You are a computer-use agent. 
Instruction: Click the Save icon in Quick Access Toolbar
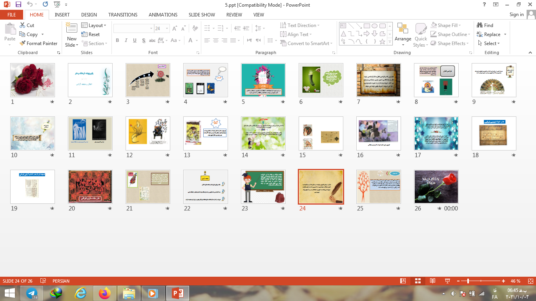click(18, 5)
